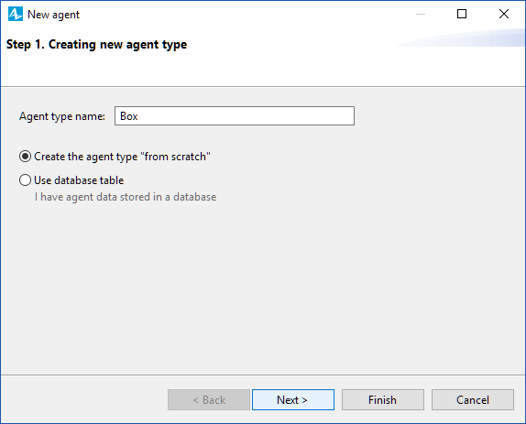Click the 'Use database table' label text
This screenshot has height=424, width=526.
pos(79,180)
